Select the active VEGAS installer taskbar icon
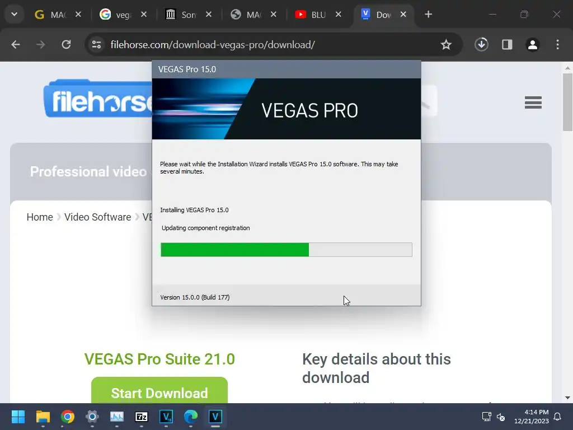The image size is (573, 430). click(x=215, y=417)
